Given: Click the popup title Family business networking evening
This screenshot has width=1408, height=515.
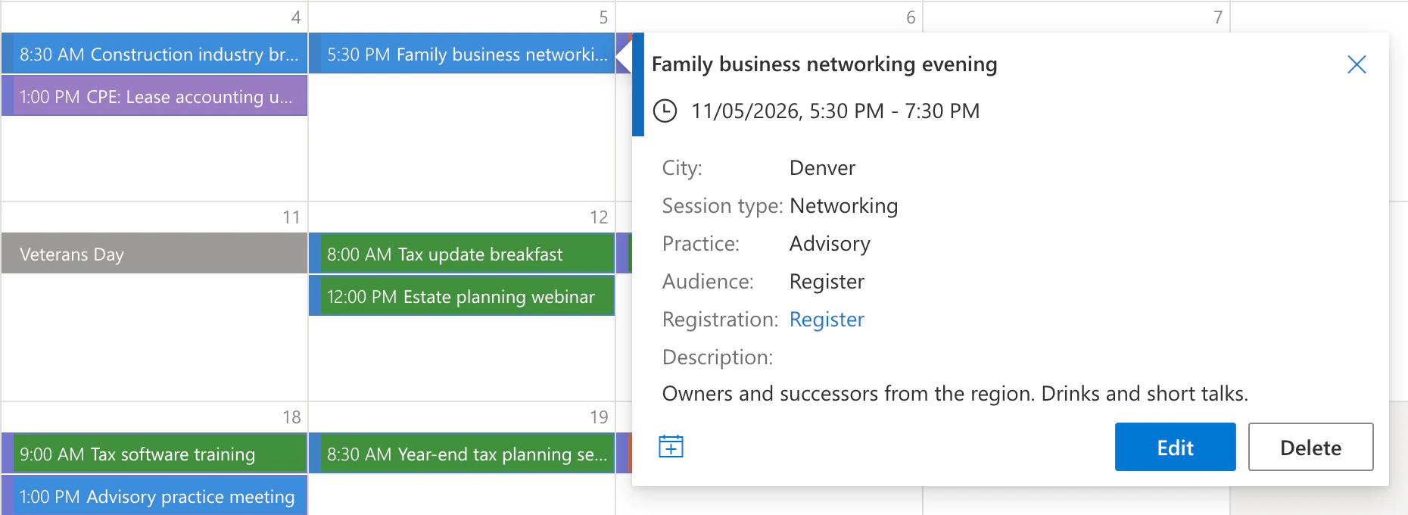Looking at the screenshot, I should pos(824,64).
